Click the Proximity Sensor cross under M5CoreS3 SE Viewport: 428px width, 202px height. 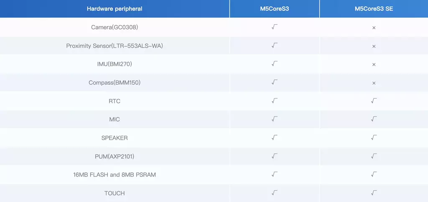coord(374,46)
